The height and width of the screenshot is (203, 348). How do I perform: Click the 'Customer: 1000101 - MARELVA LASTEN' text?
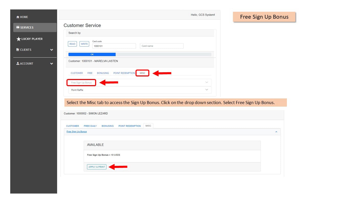pyautogui.click(x=93, y=61)
